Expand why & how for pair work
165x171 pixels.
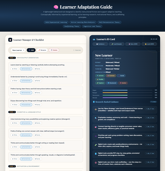[150, 136]
